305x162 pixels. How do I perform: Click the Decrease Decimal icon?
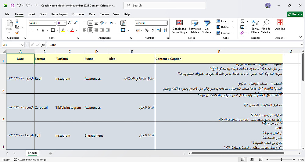165,30
